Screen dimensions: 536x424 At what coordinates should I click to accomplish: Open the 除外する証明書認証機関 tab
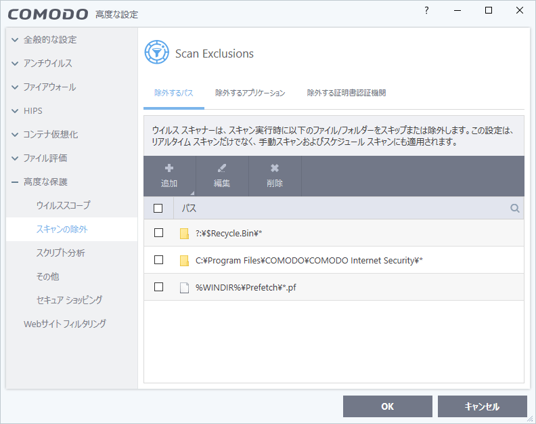coord(346,93)
